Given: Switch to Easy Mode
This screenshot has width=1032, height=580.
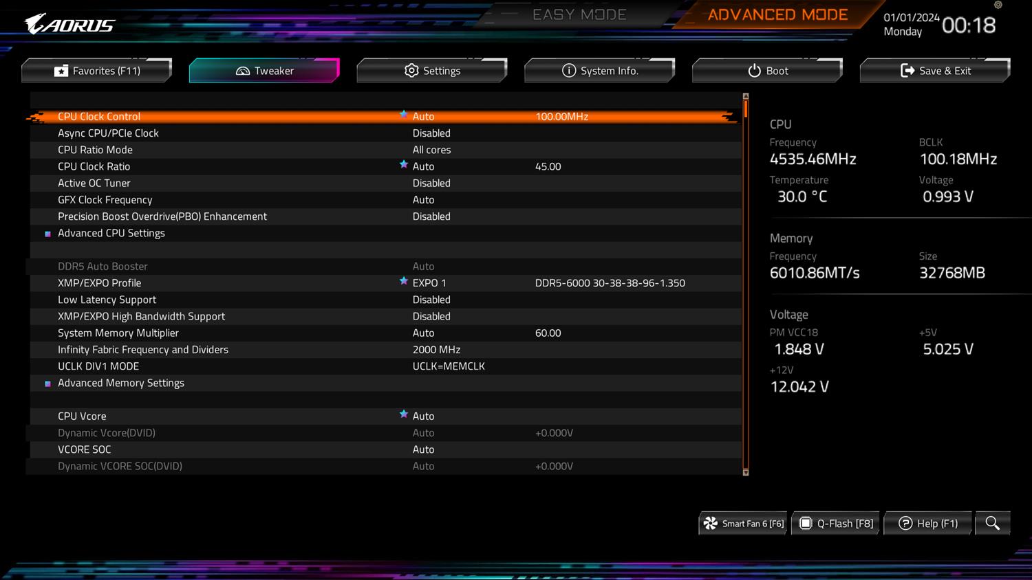Looking at the screenshot, I should (579, 14).
